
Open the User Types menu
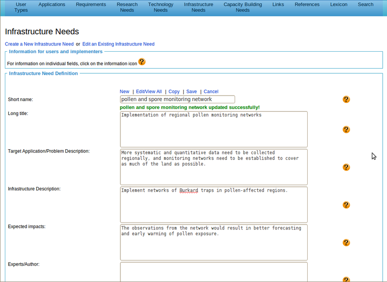point(21,7)
